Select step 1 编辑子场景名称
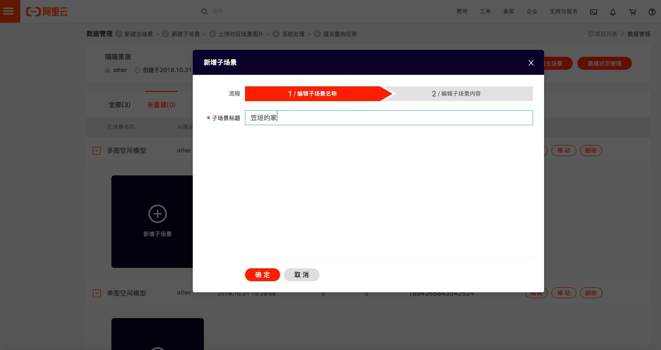This screenshot has width=661, height=350. pyautogui.click(x=318, y=94)
